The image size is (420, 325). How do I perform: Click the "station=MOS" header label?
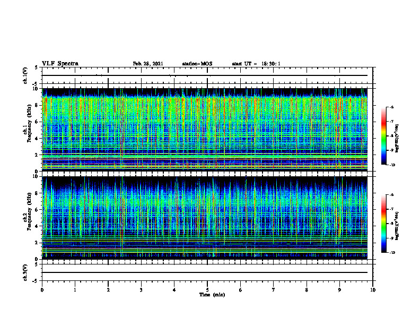pyautogui.click(x=197, y=64)
